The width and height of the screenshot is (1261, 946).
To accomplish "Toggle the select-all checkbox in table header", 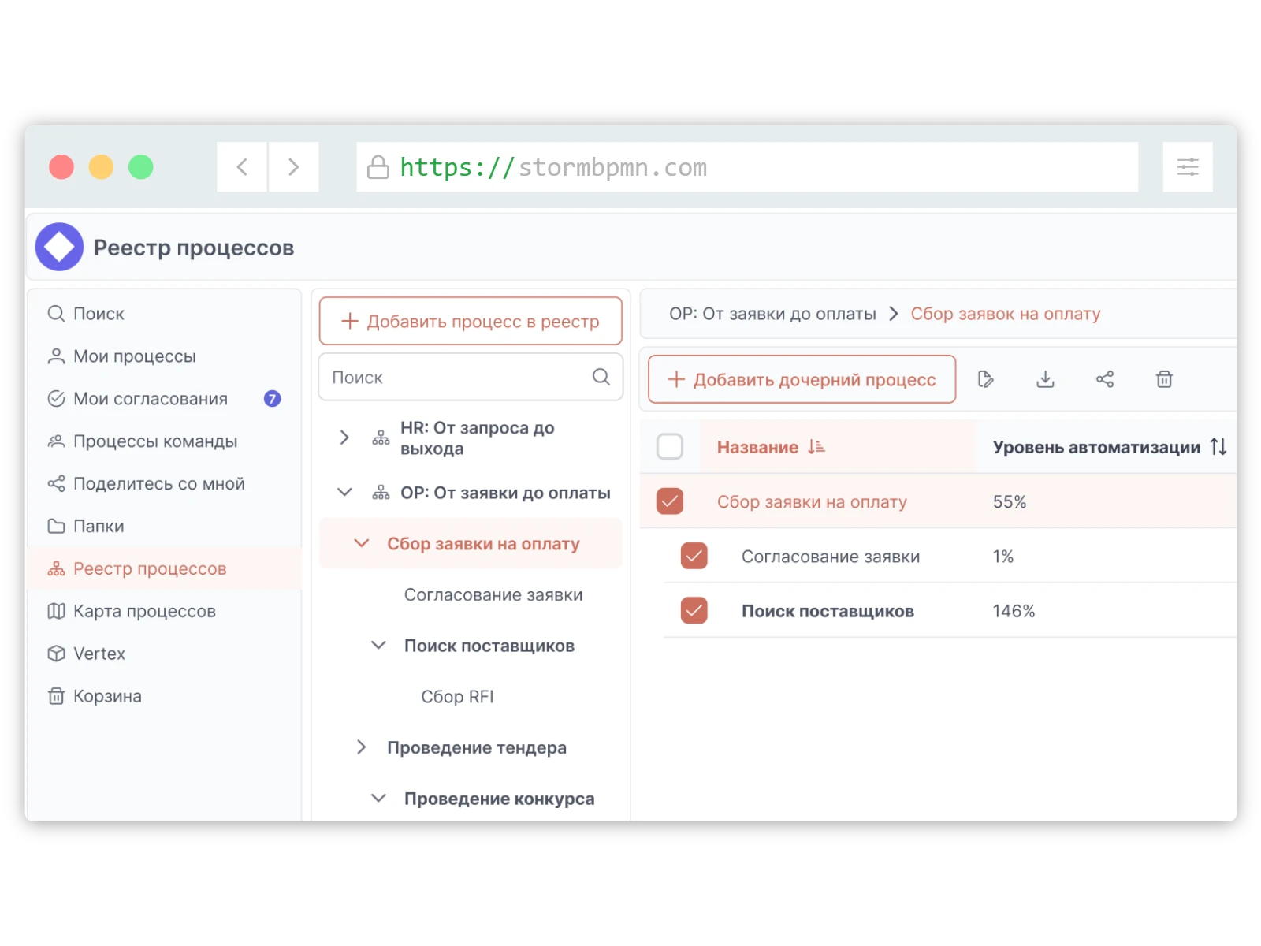I will click(x=670, y=447).
